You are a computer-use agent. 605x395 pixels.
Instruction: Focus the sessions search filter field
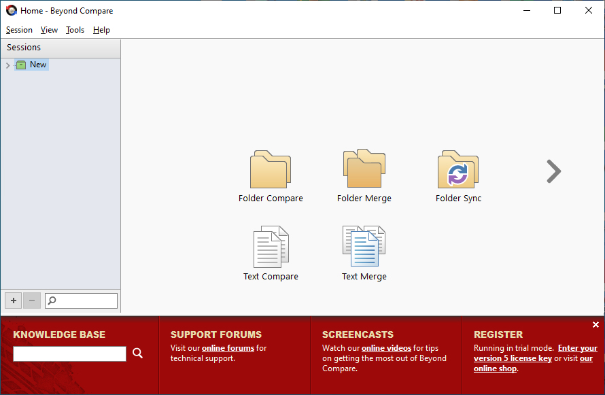click(x=81, y=300)
